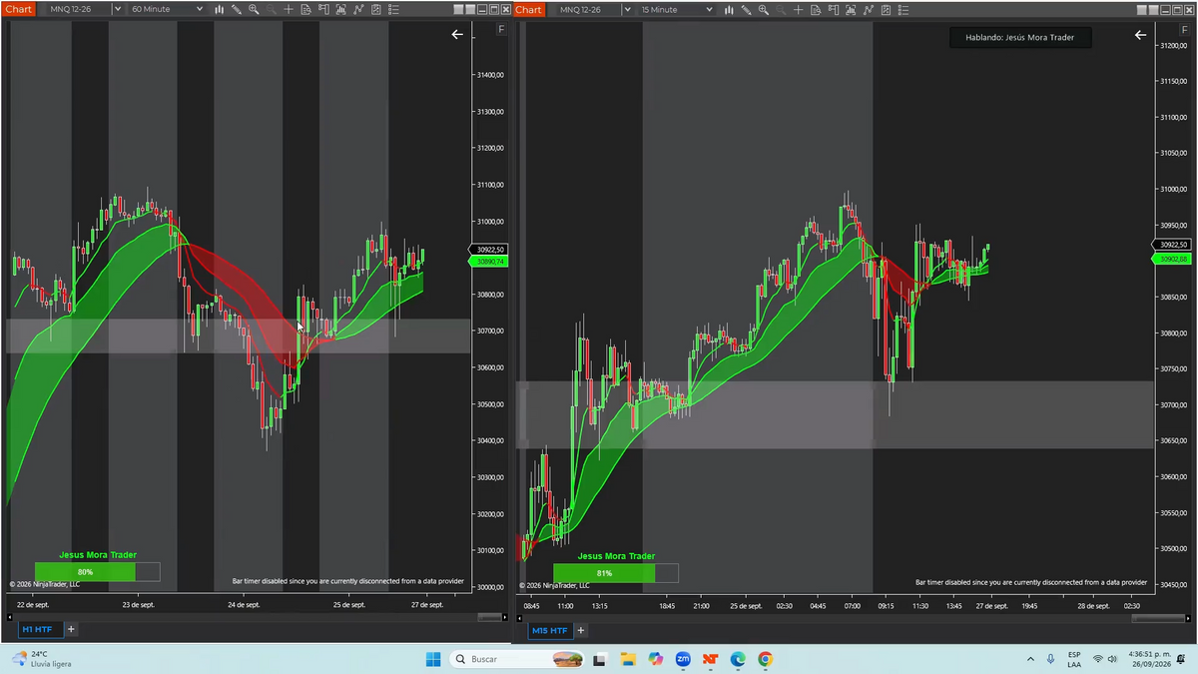Open second link square in 60 Minute chart title bar
1198x674 pixels.
tap(470, 9)
